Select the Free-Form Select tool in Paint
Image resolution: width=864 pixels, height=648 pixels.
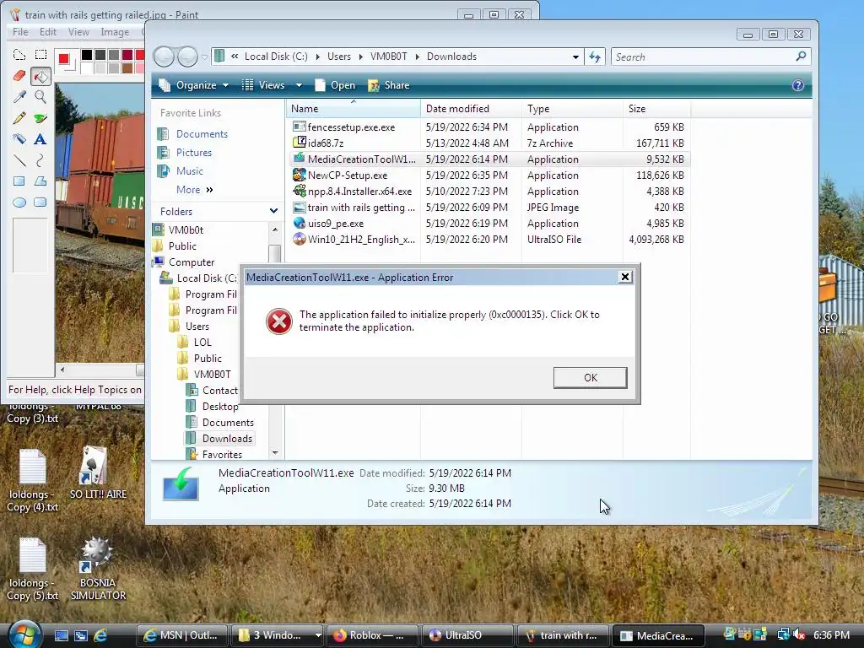[x=19, y=55]
